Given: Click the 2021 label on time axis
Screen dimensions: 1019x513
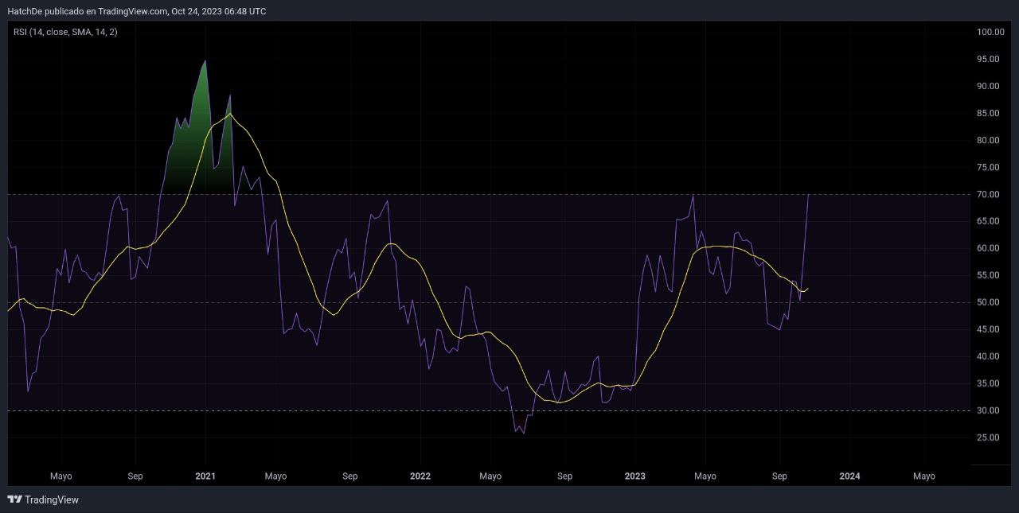Looking at the screenshot, I should click(x=205, y=476).
